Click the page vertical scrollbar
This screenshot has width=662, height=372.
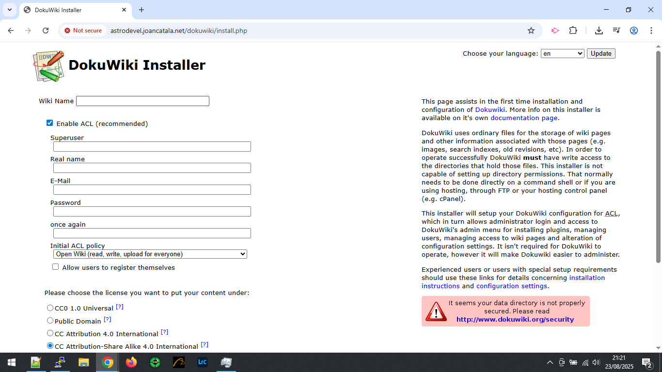click(658, 156)
